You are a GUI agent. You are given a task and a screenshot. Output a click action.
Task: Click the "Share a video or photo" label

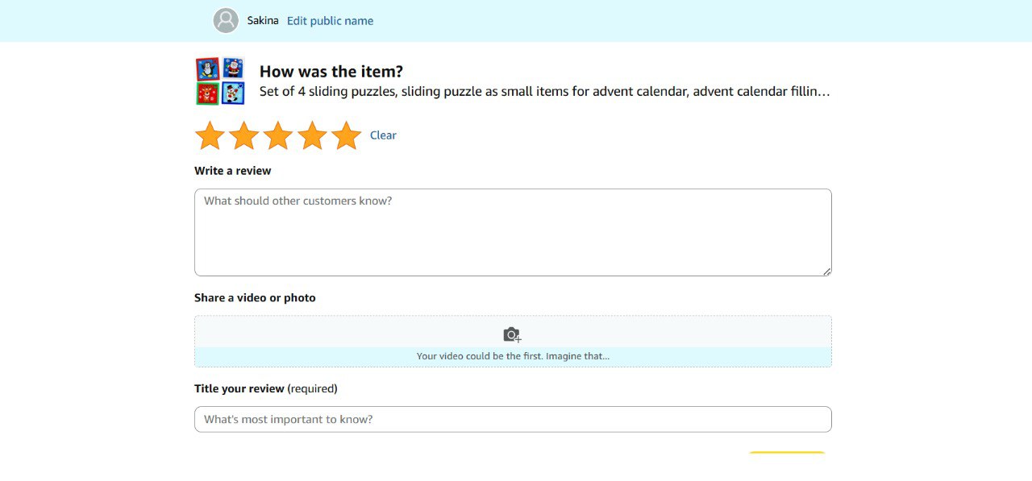click(x=255, y=298)
